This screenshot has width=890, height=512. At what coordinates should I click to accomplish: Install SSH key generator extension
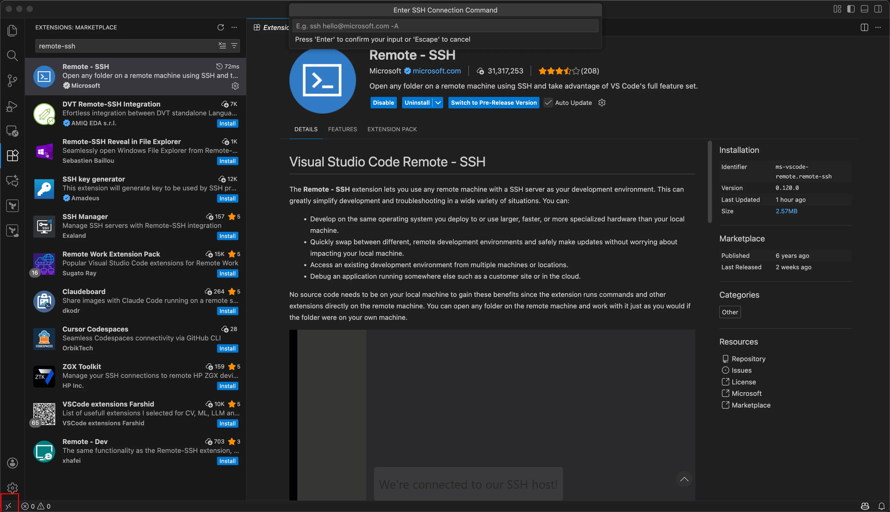[x=227, y=199]
